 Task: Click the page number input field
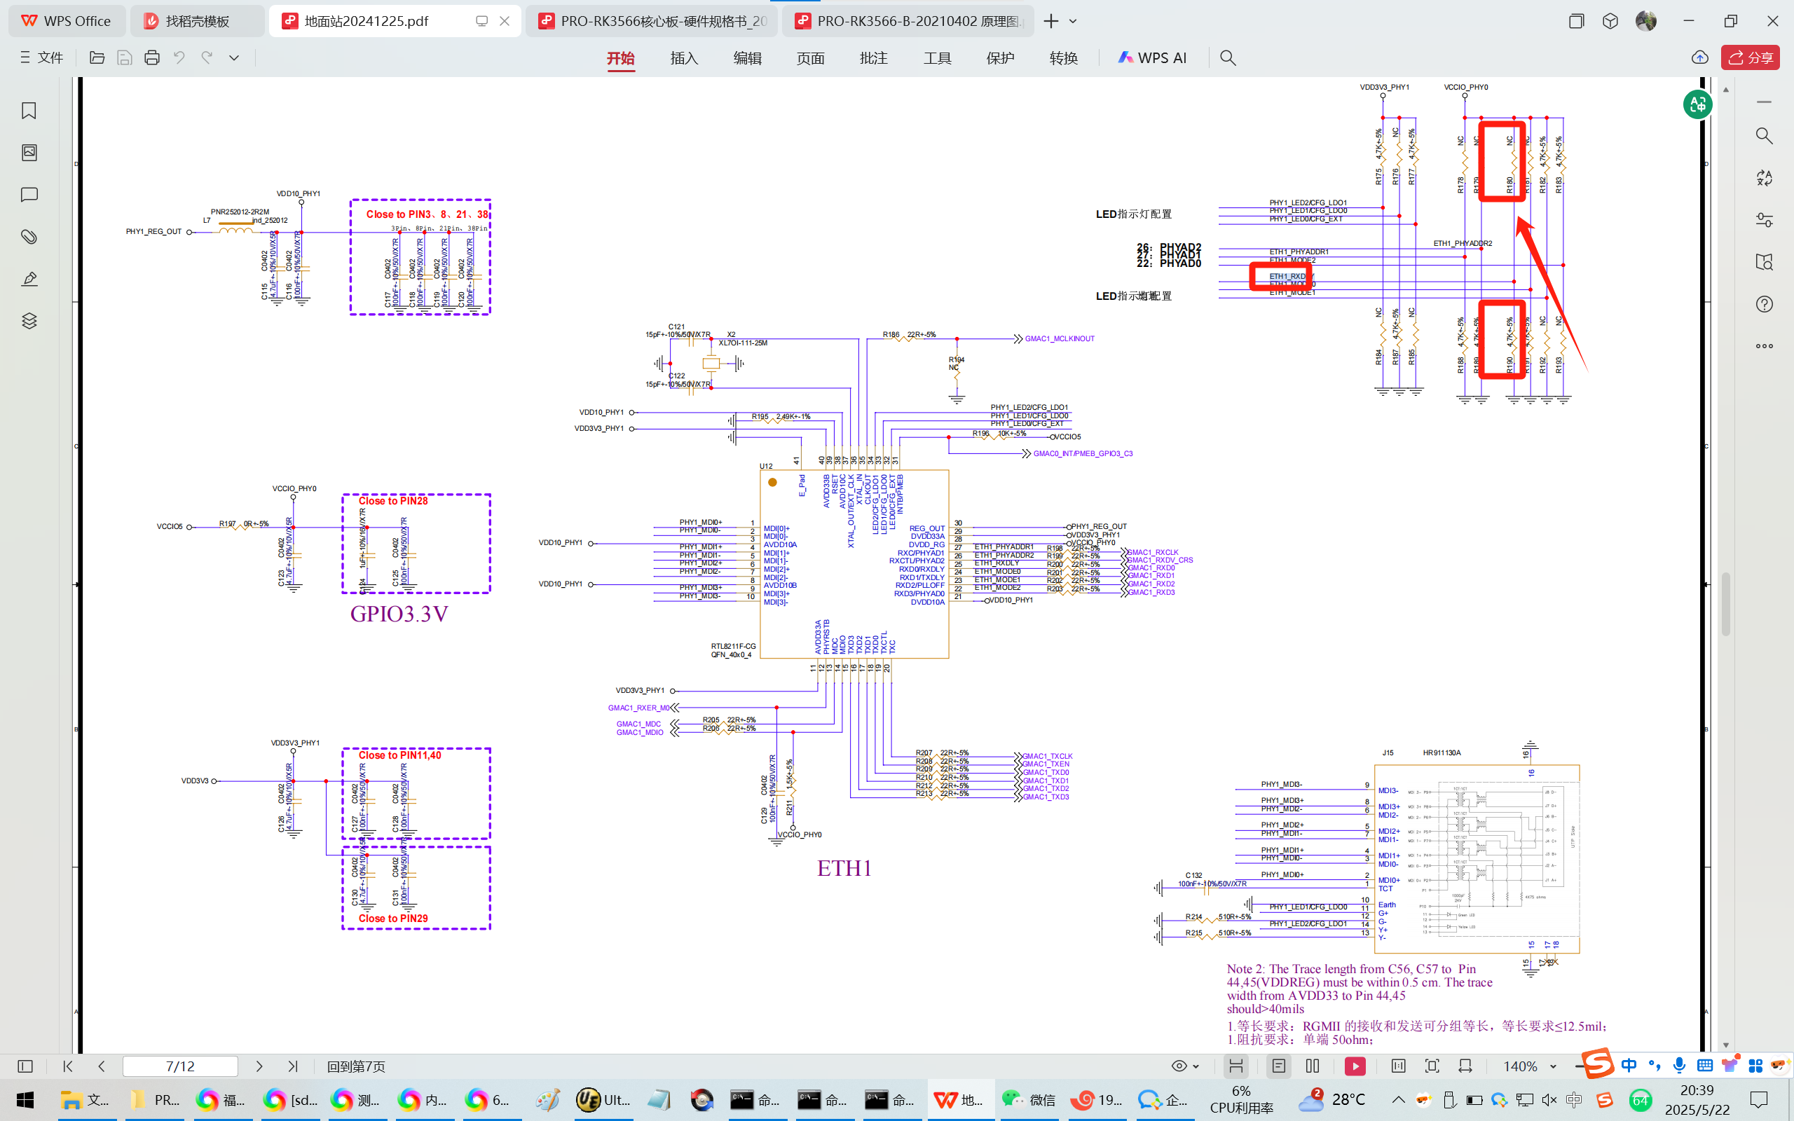[x=180, y=1066]
